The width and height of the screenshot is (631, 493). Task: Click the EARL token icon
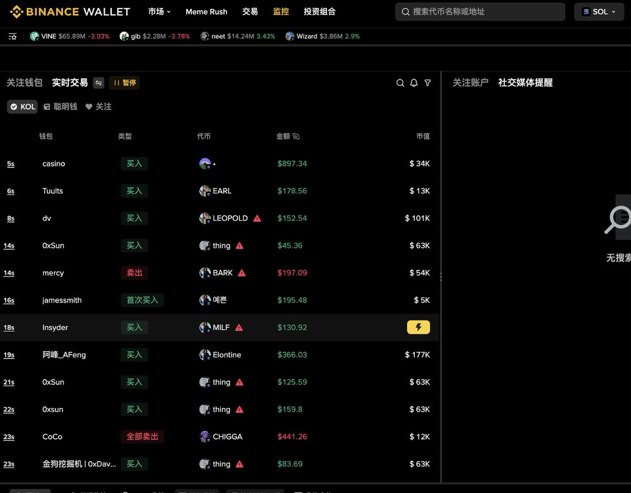[x=205, y=191]
